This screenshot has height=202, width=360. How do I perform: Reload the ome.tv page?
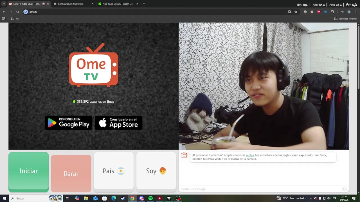tap(17, 12)
